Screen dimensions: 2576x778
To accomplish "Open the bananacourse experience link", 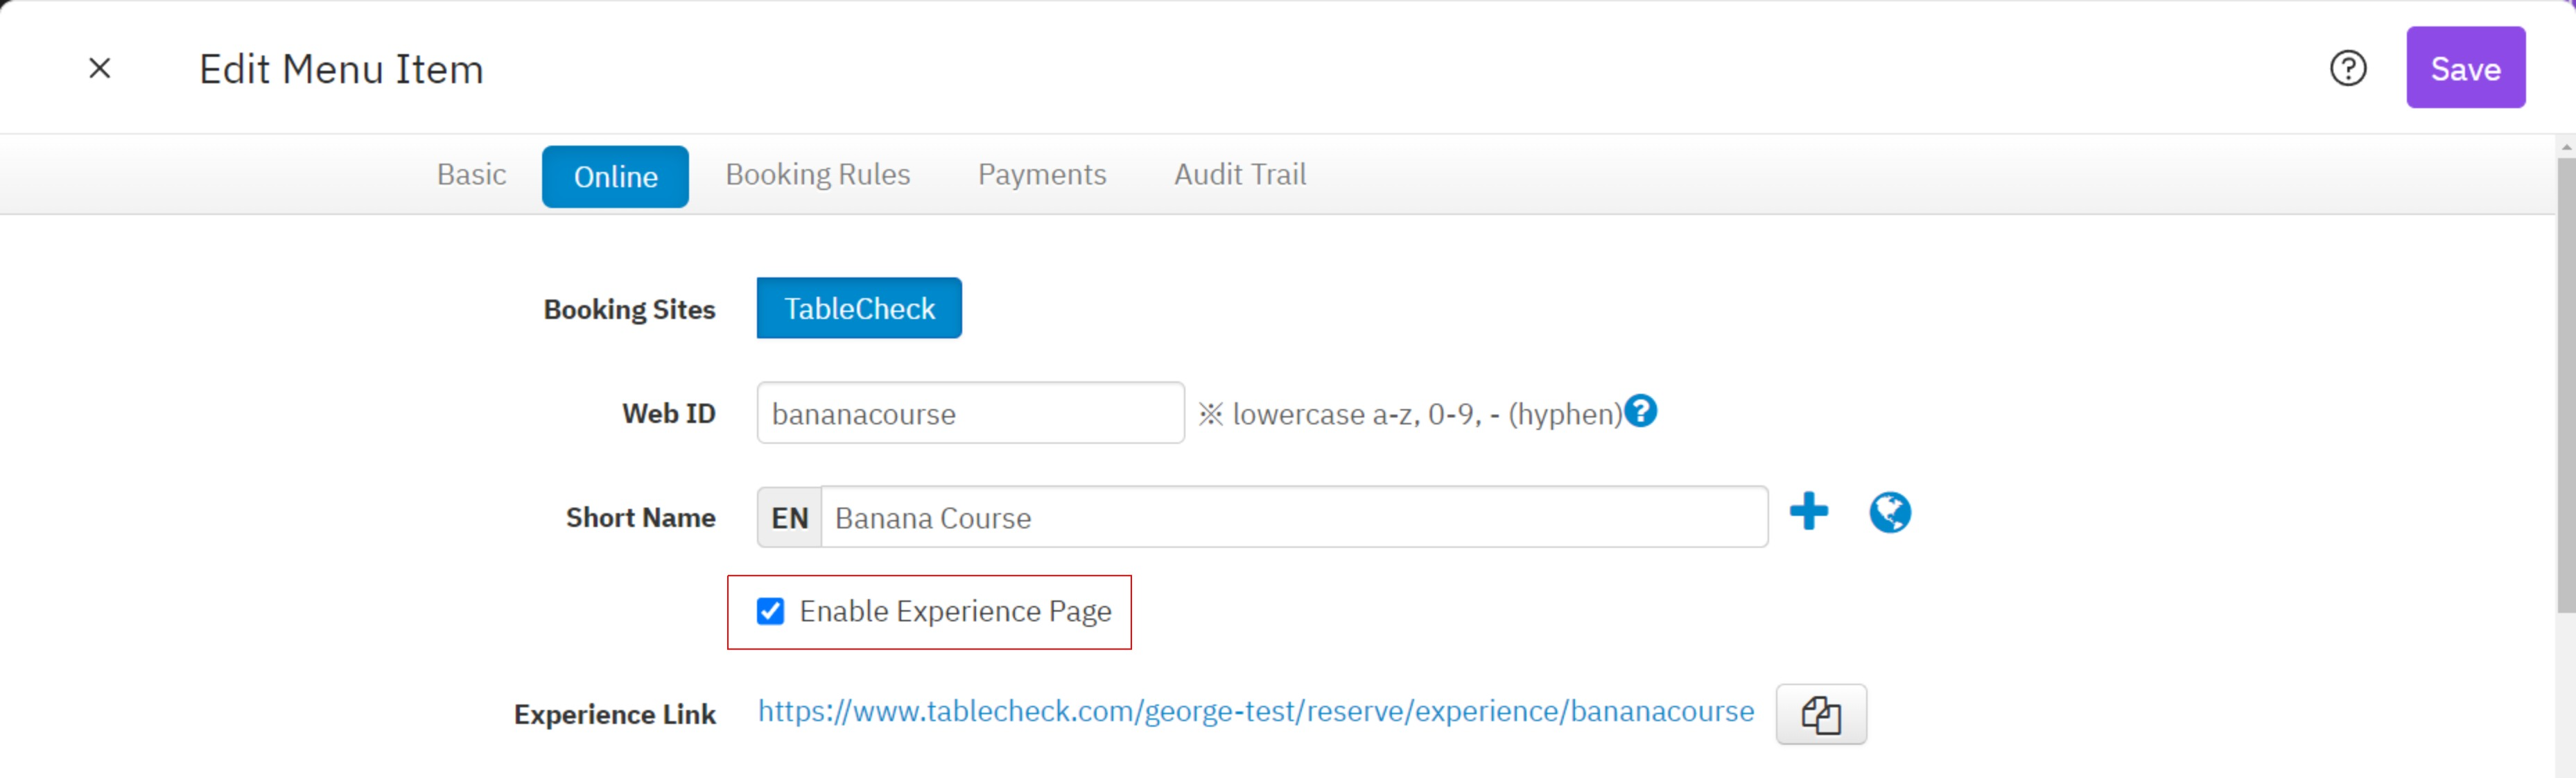I will click(x=1255, y=711).
